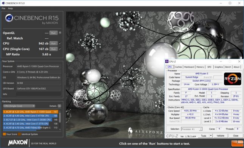Select the AMD FX-9590 Eight-Core ranking row
Image resolution: width=244 pixels, height=148 pixels.
click(x=31, y=128)
